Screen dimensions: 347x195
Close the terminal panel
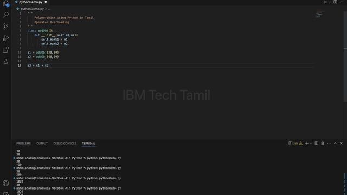click(x=342, y=144)
